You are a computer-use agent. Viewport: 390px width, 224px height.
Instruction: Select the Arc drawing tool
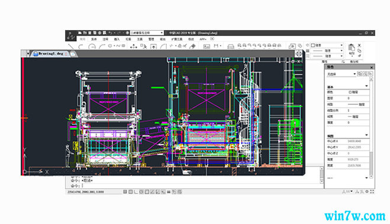pyautogui.click(x=102, y=47)
